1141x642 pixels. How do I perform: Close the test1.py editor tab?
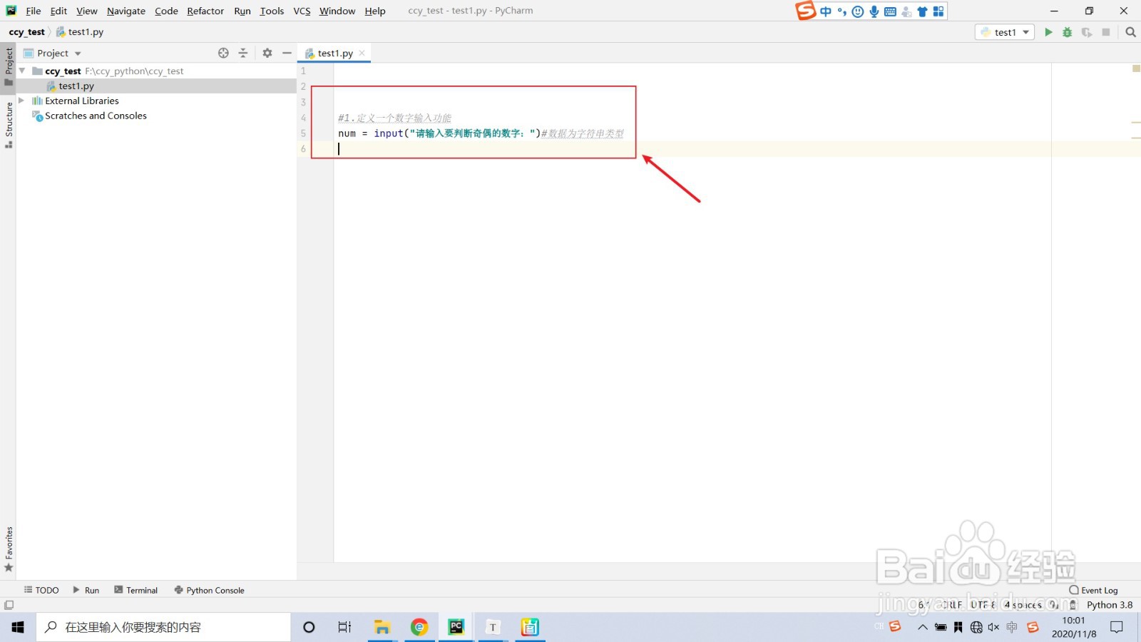362,53
